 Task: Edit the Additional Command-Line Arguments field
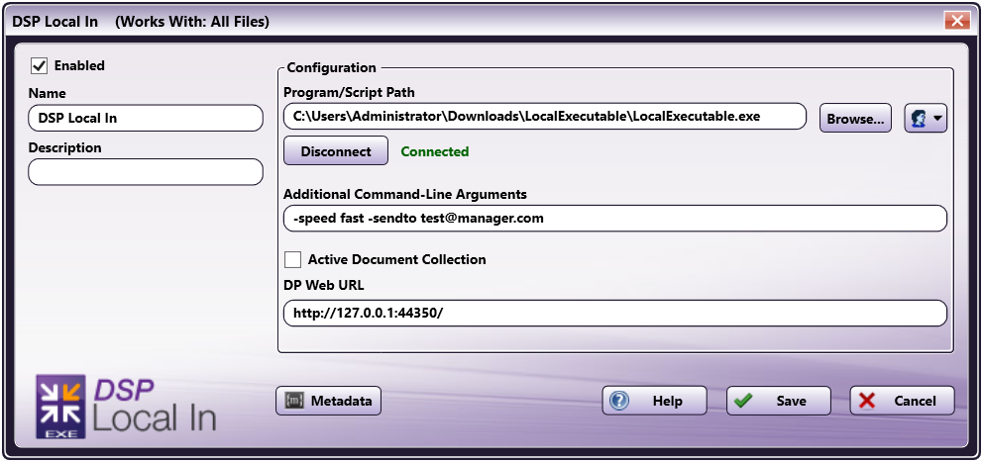(615, 219)
